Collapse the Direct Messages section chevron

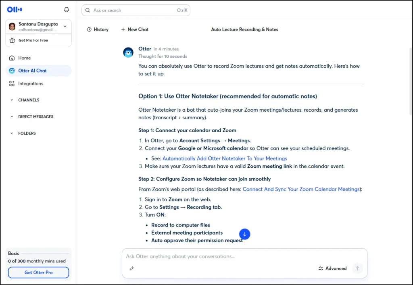coord(12,116)
